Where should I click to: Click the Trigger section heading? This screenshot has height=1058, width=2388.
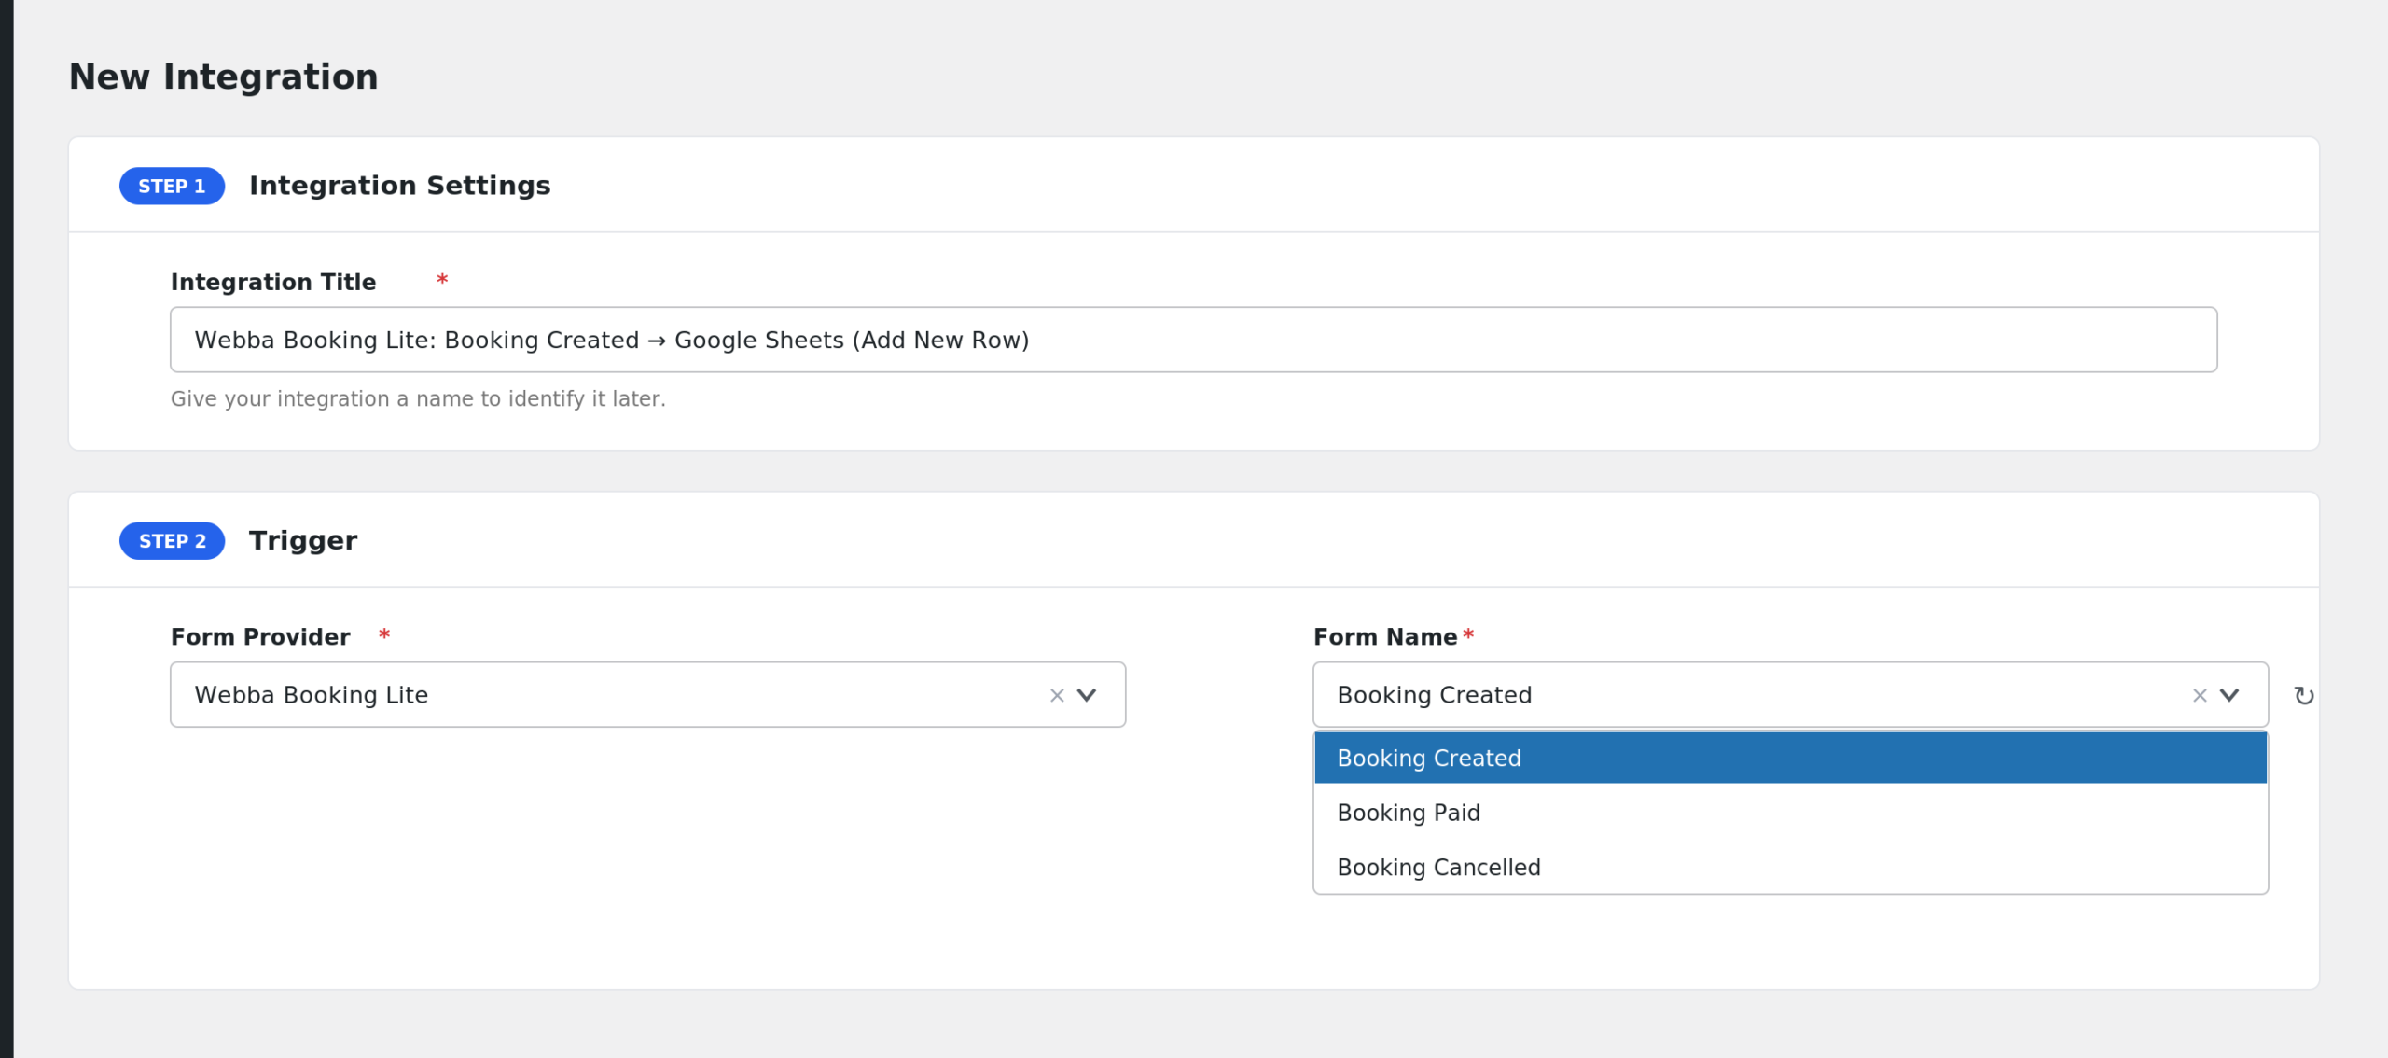(x=303, y=540)
